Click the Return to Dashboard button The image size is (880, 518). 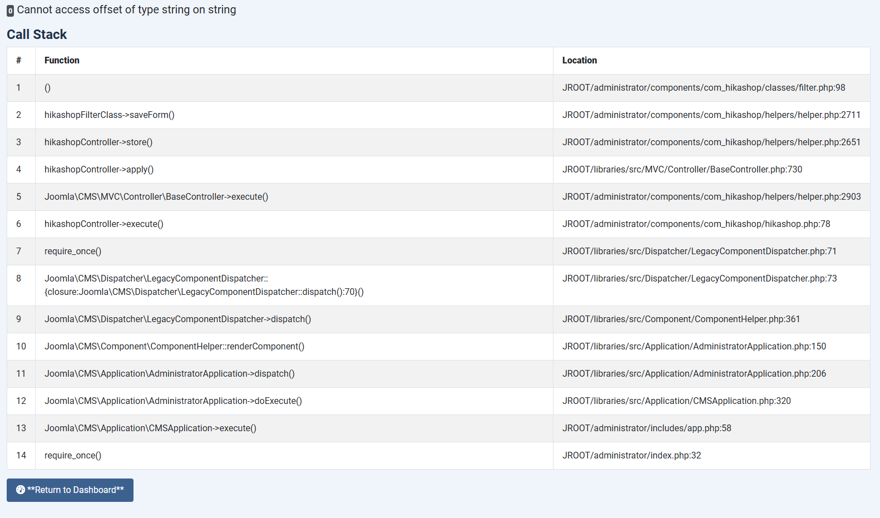tap(70, 490)
